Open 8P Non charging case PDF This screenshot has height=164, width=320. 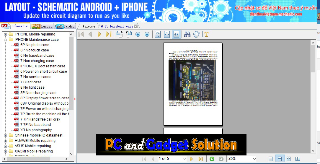click(38, 93)
